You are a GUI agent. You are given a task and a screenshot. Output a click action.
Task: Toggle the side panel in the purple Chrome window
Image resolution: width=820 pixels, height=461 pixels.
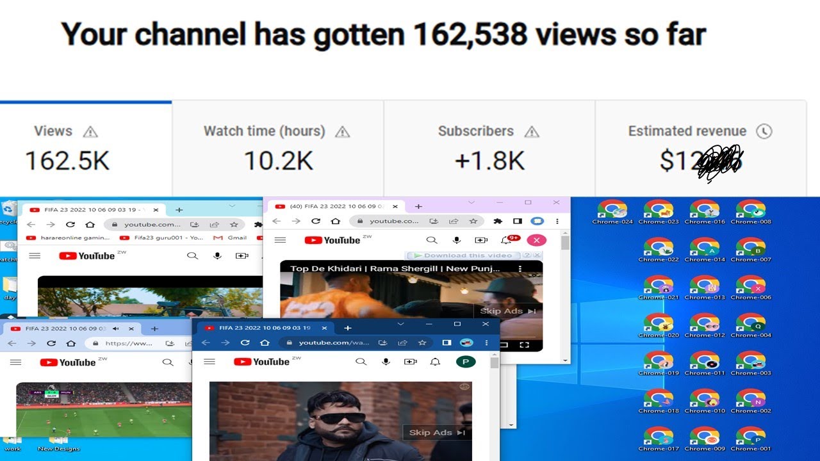pyautogui.click(x=518, y=221)
